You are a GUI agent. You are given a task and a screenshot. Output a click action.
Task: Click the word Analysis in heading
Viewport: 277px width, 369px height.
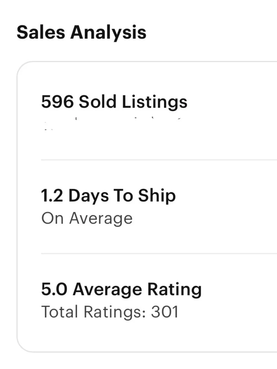108,33
